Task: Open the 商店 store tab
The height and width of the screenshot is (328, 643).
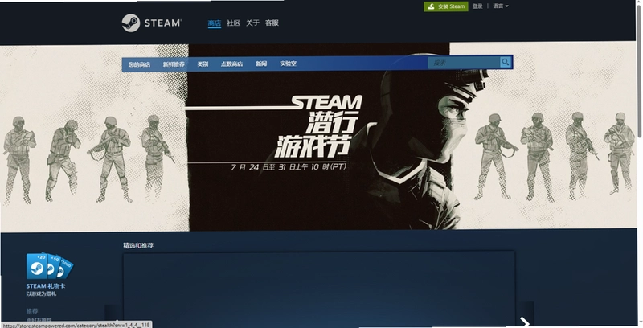Action: (x=214, y=23)
